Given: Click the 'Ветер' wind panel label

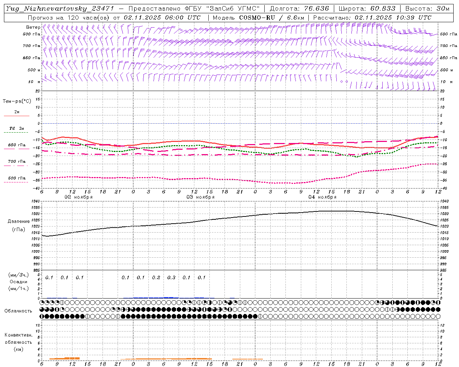Looking at the screenshot, I should [x=33, y=27].
